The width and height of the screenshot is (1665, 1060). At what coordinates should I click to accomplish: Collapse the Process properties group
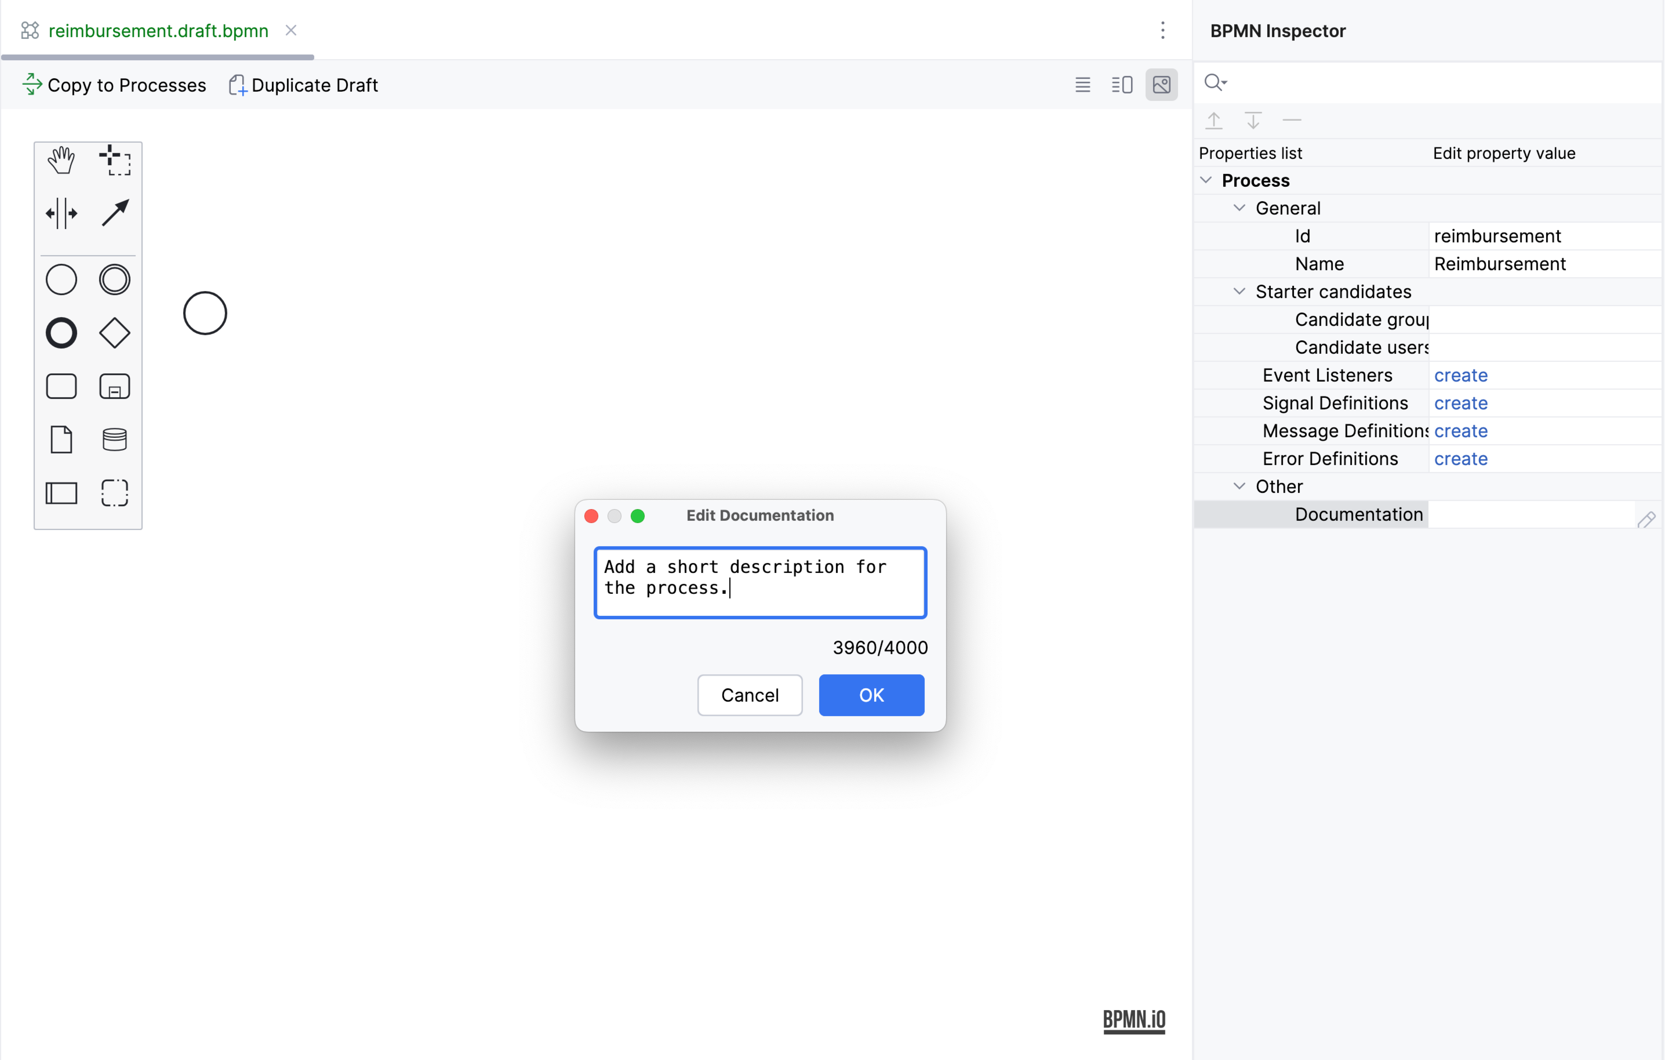1206,180
